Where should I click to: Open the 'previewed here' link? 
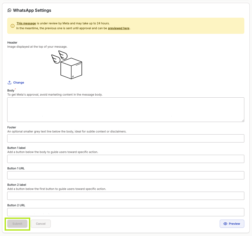pos(119,28)
